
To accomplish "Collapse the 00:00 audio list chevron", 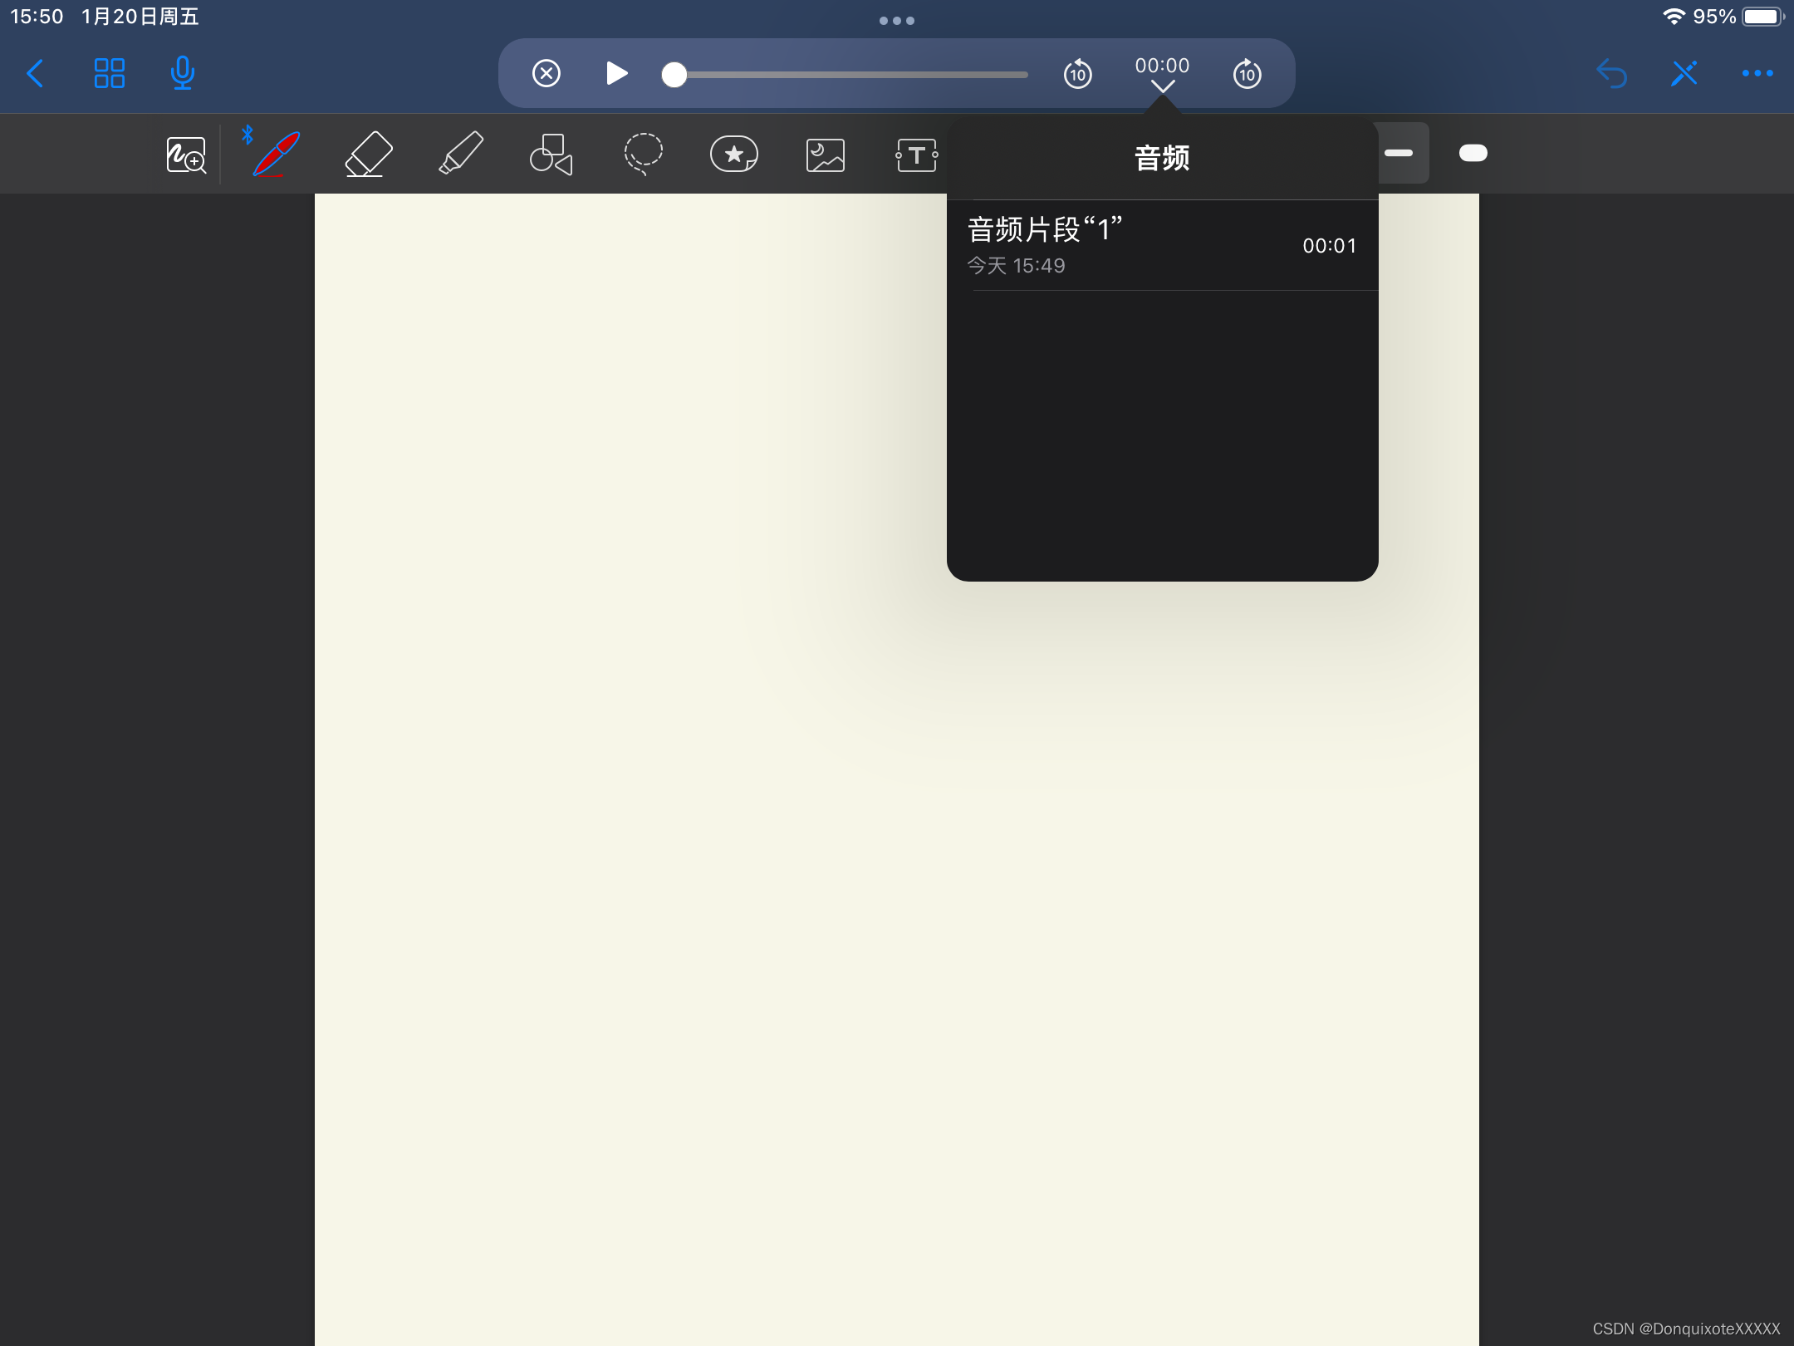I will point(1162,86).
